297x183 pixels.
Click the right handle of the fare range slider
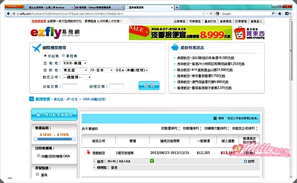(x=74, y=139)
